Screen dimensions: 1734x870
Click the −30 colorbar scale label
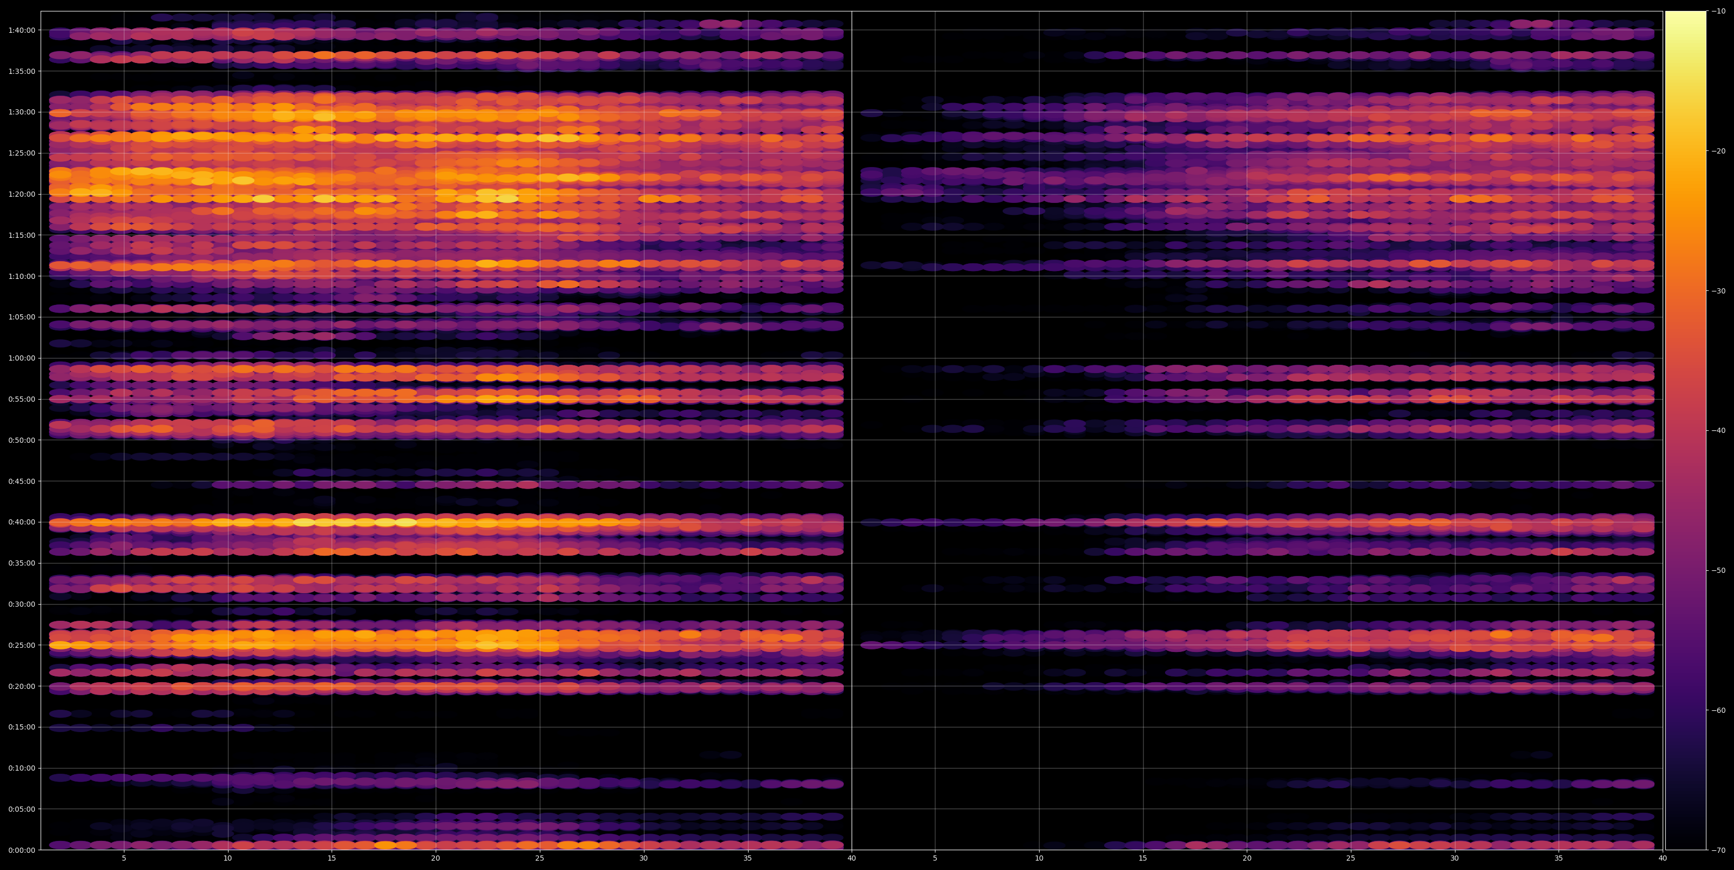(x=1718, y=291)
